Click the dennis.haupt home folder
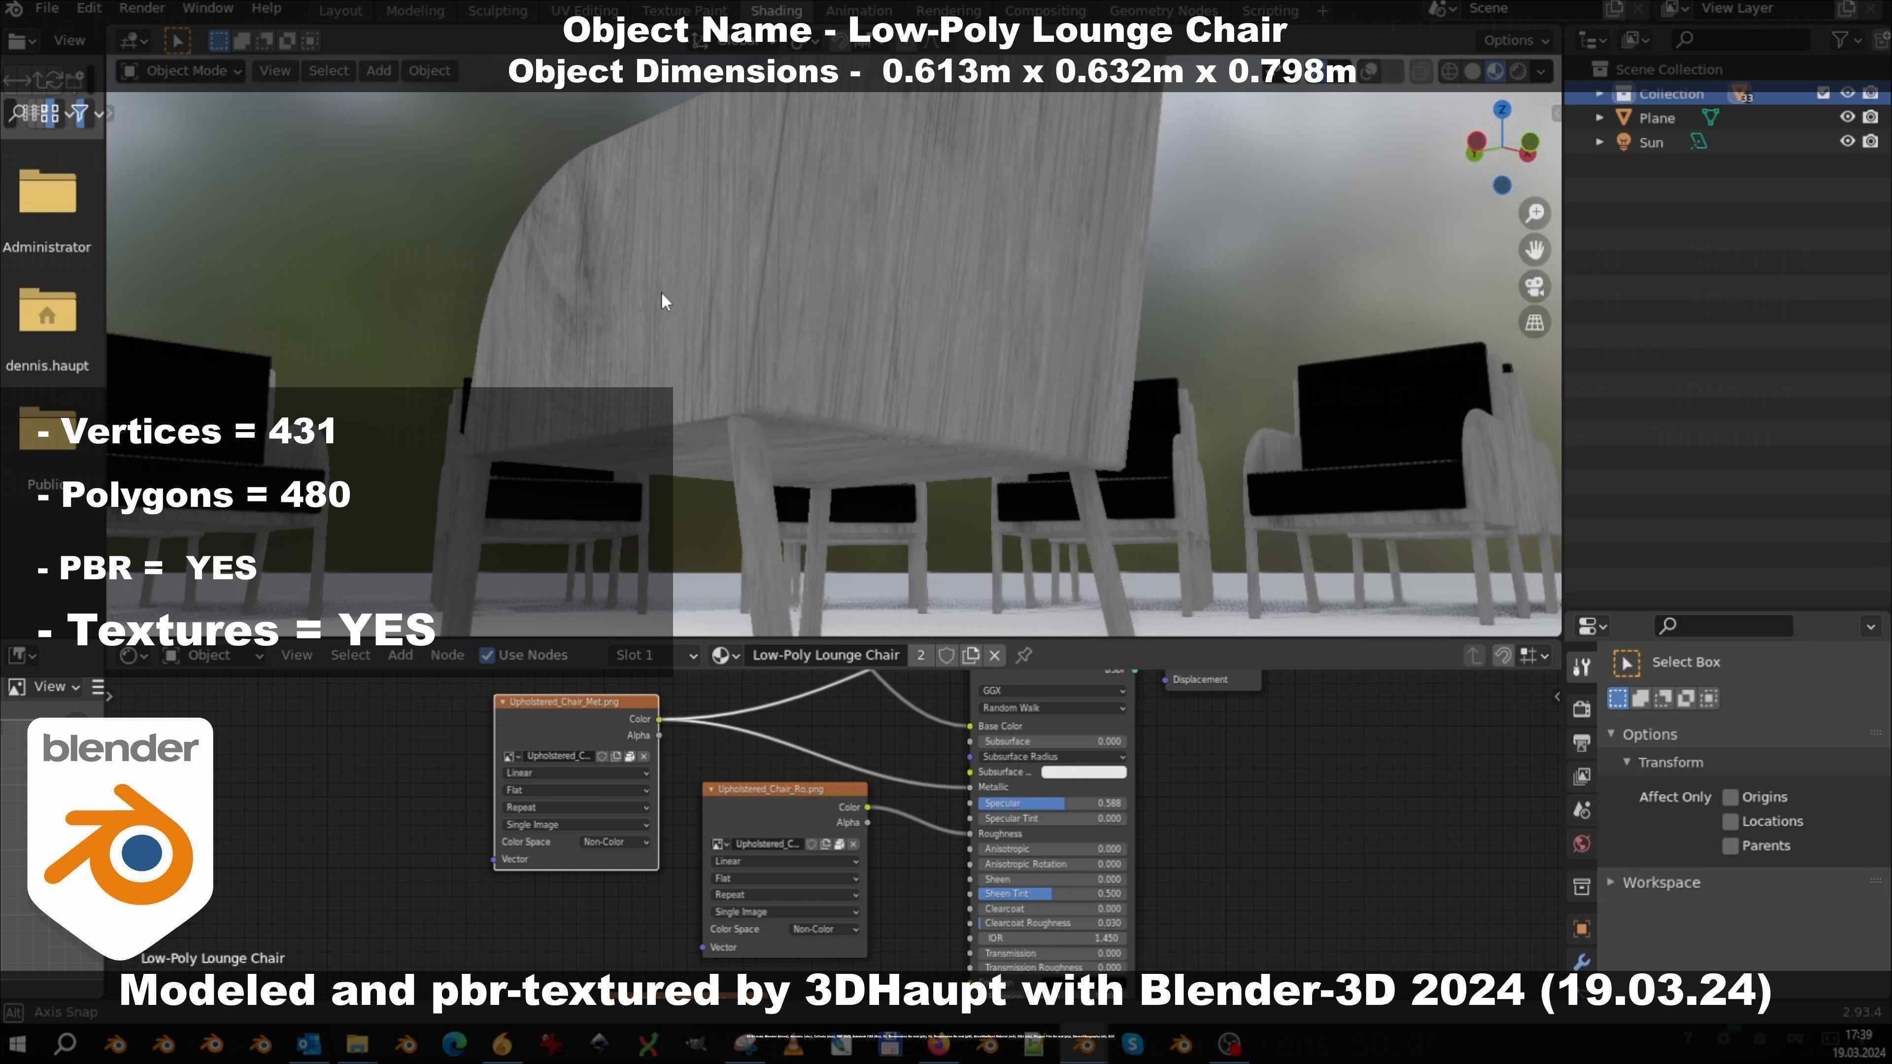Image resolution: width=1892 pixels, height=1064 pixels. tap(47, 310)
